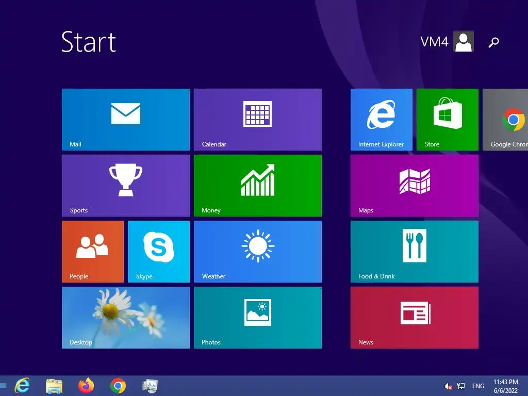
Task: Open the network tray icon
Action: (x=460, y=386)
